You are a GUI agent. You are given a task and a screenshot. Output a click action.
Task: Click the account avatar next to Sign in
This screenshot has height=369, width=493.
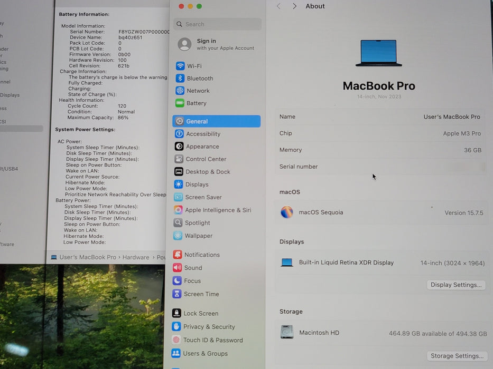click(184, 44)
